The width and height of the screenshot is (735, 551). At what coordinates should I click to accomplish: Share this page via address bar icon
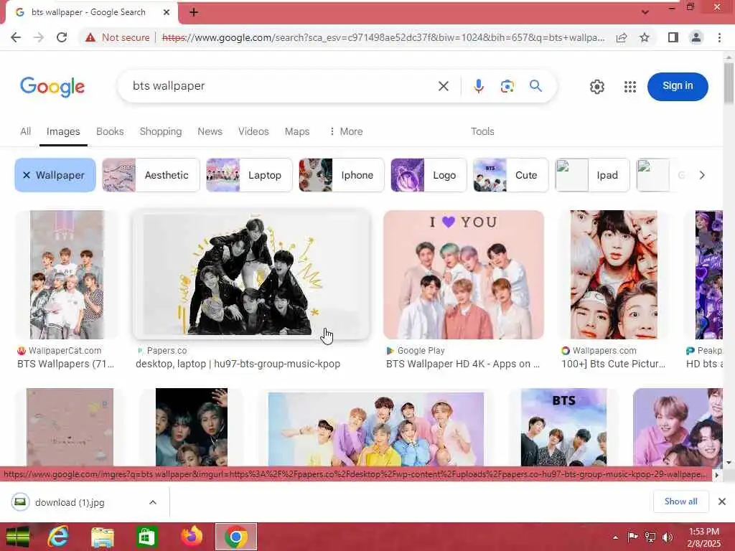coord(622,37)
